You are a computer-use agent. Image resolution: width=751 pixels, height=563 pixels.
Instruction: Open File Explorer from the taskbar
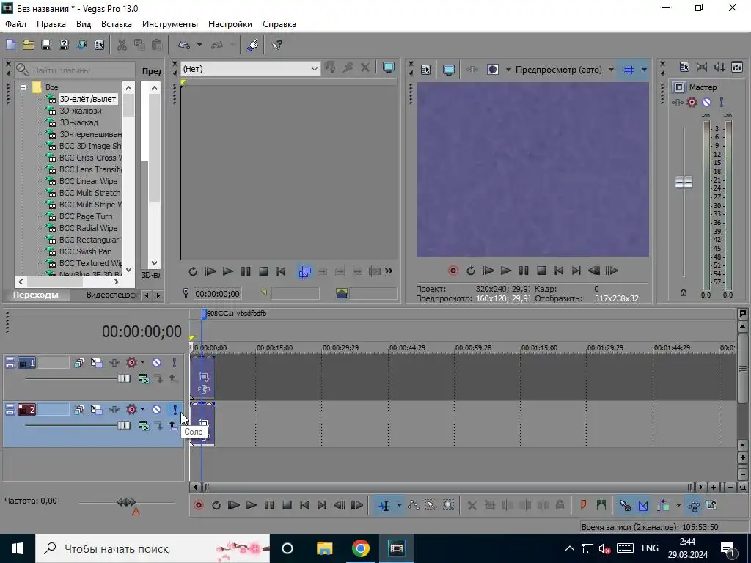pos(324,548)
